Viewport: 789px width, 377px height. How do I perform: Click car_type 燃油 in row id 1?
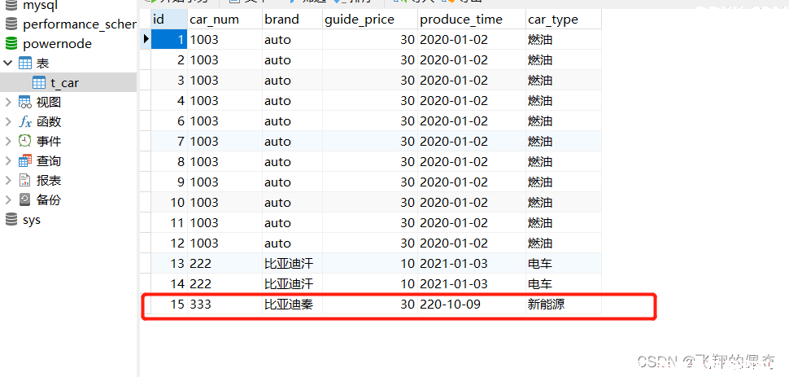(x=564, y=39)
